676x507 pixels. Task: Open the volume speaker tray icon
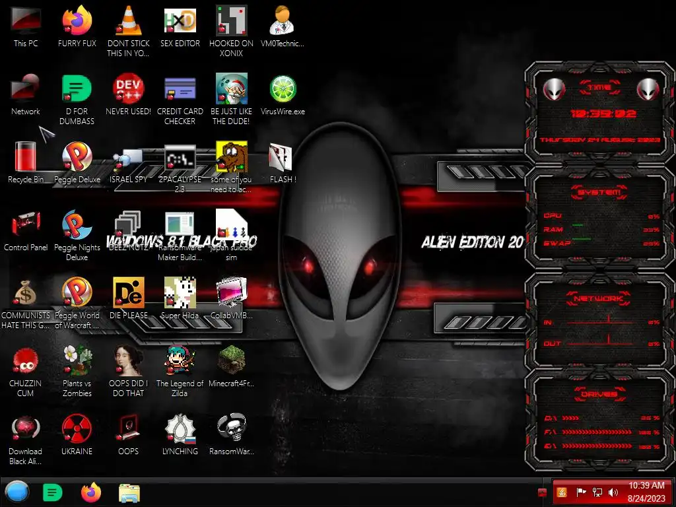pos(613,492)
